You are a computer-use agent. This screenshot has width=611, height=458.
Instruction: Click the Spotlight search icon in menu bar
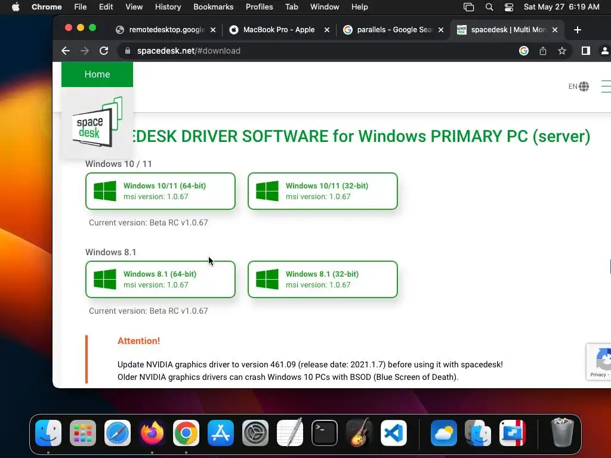click(x=489, y=7)
